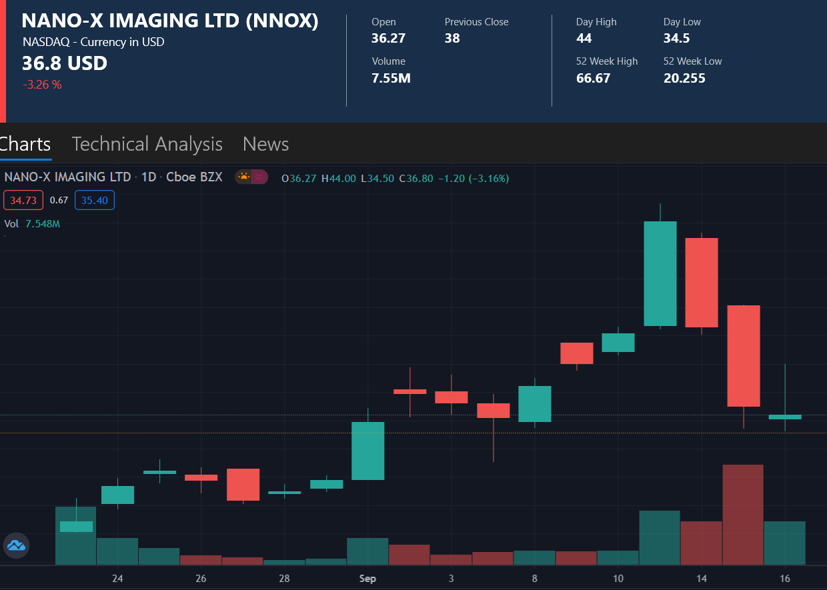Screen dimensions: 827x590
Task: Click the 1D interval in chart legend
Action: 149,177
